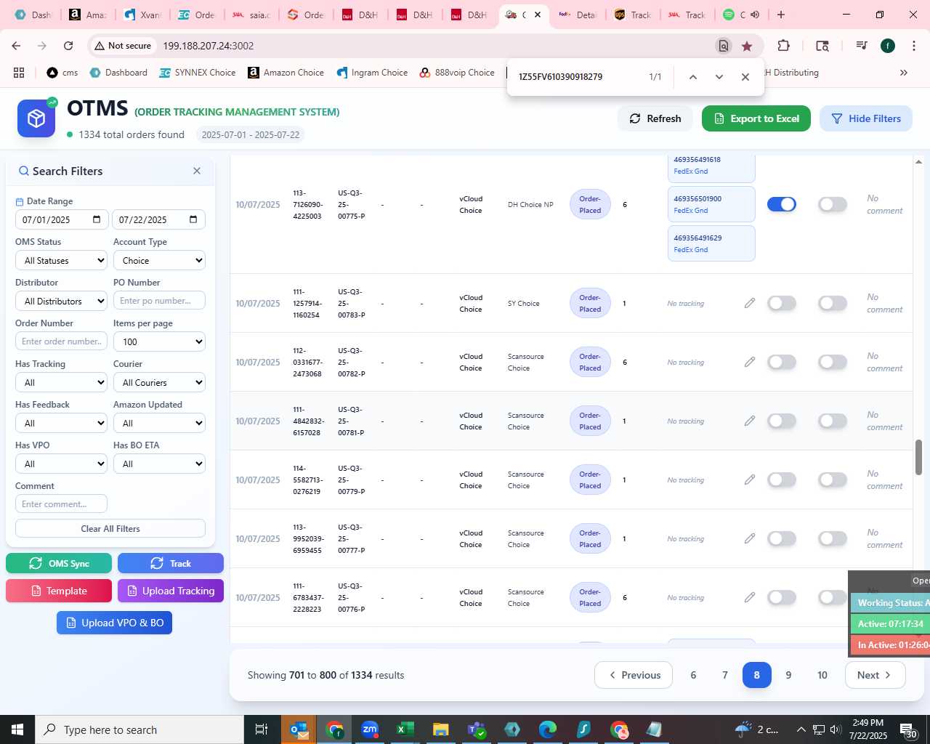This screenshot has height=744, width=930.
Task: Click Upload Tracking button
Action: click(x=171, y=591)
